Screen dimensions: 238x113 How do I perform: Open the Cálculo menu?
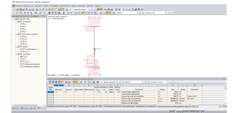[46, 6]
